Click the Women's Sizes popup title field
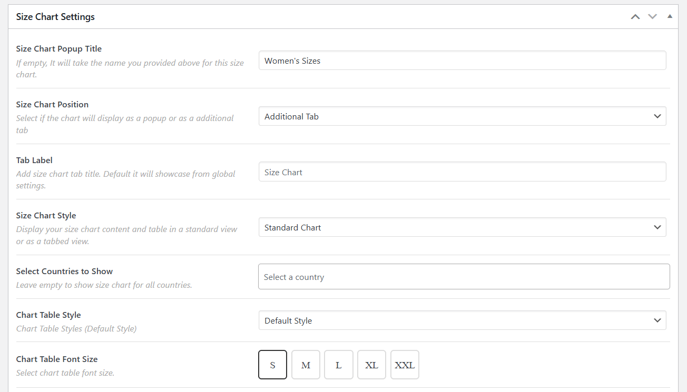The height and width of the screenshot is (392, 687). pyautogui.click(x=462, y=60)
